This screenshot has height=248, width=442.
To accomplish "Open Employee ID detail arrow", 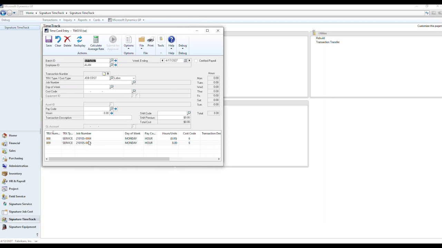I will coord(115,65).
